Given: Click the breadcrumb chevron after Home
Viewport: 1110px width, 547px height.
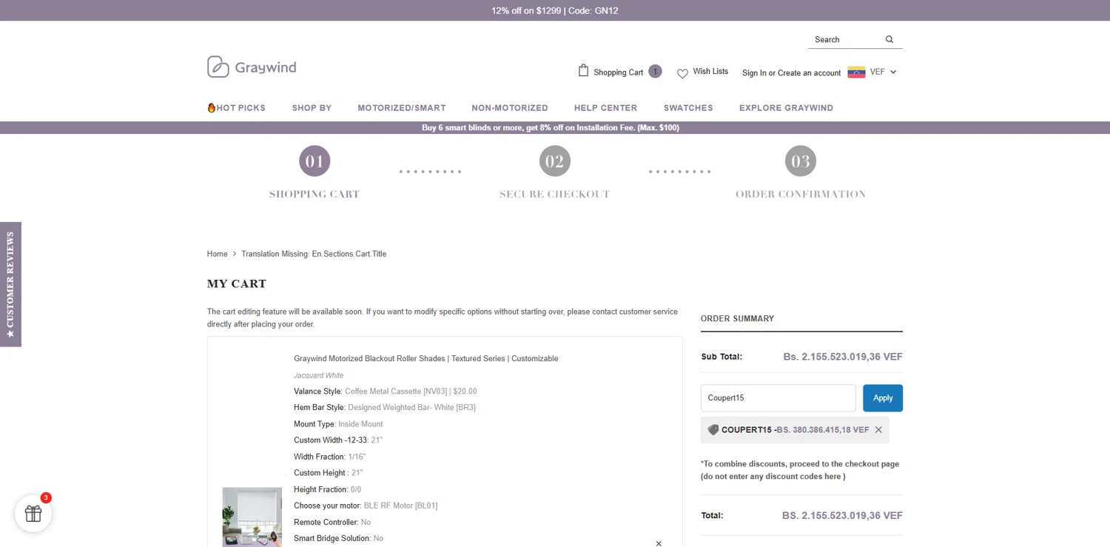Looking at the screenshot, I should pyautogui.click(x=235, y=254).
